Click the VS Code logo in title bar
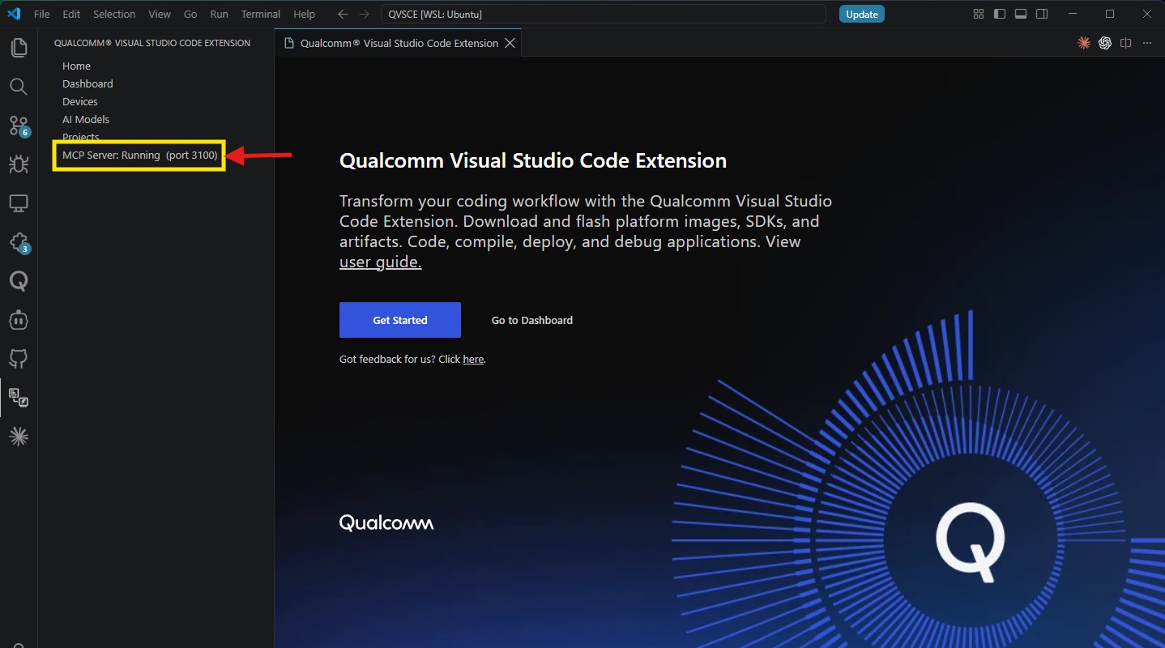 13,14
